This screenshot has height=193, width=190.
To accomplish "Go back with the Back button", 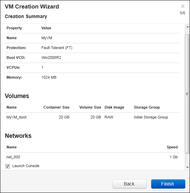I will pos(130,184).
